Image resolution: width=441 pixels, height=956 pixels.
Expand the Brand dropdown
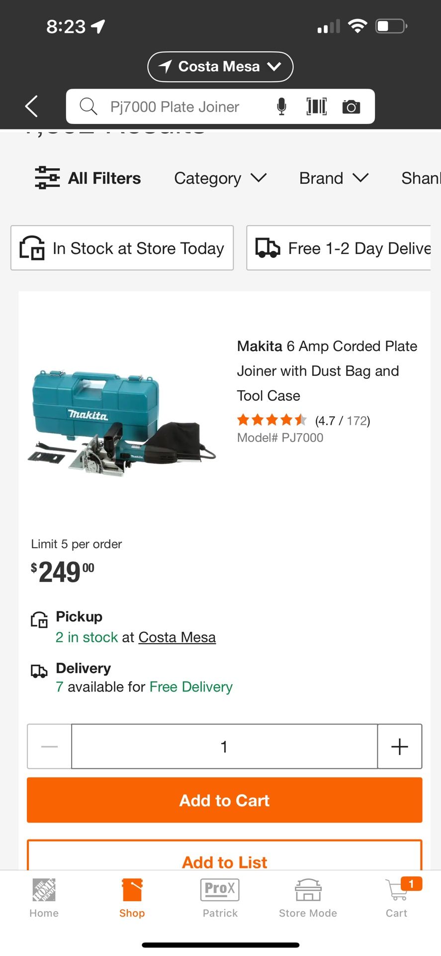coord(334,178)
